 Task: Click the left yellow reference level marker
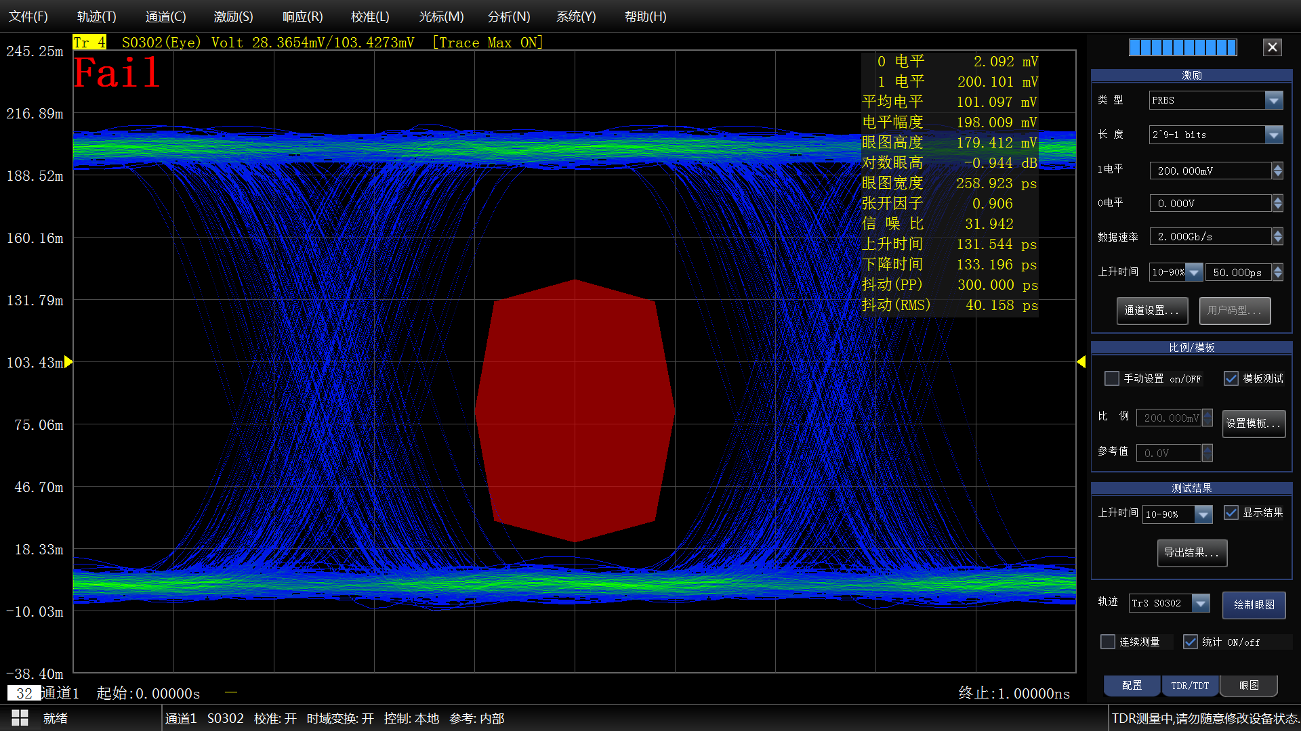(68, 362)
